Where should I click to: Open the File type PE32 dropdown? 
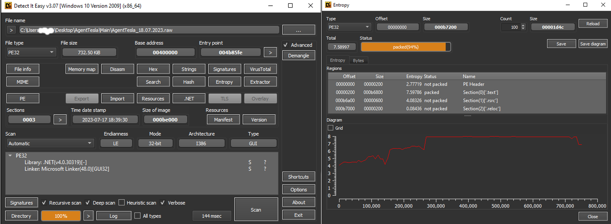coord(31,52)
